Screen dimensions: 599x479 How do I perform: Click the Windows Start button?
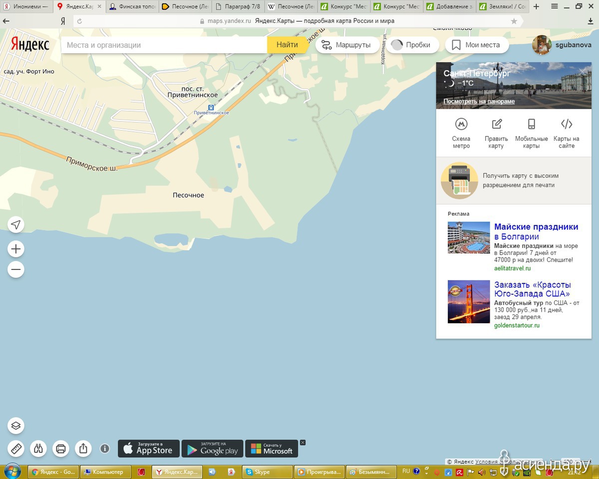(11, 471)
